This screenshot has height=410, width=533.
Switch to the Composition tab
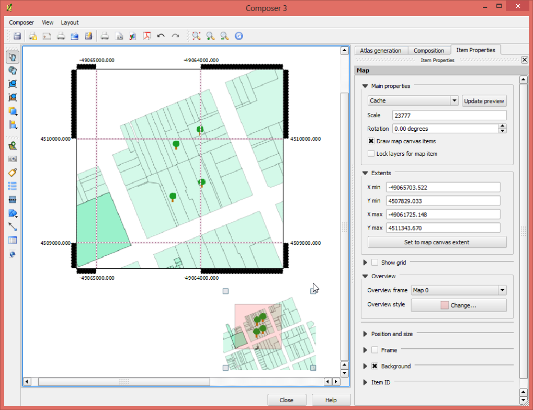pos(428,51)
